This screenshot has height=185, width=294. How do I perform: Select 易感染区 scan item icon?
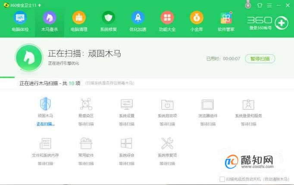point(86,104)
